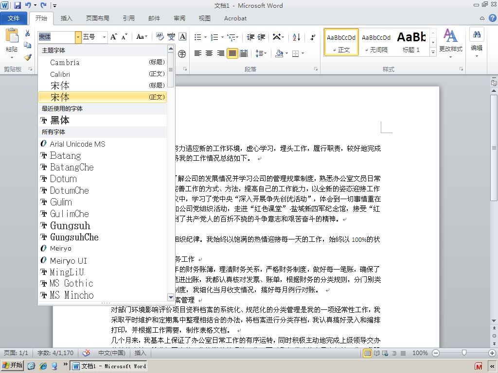Open the font size 五号 dropdown
The height and width of the screenshot is (373, 498).
click(x=104, y=37)
